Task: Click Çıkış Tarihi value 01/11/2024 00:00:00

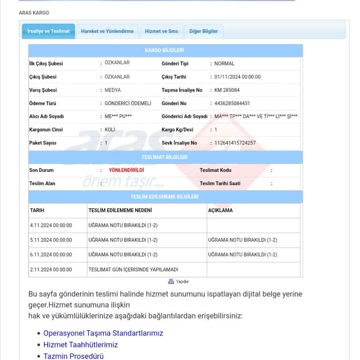Action: pos(237,77)
